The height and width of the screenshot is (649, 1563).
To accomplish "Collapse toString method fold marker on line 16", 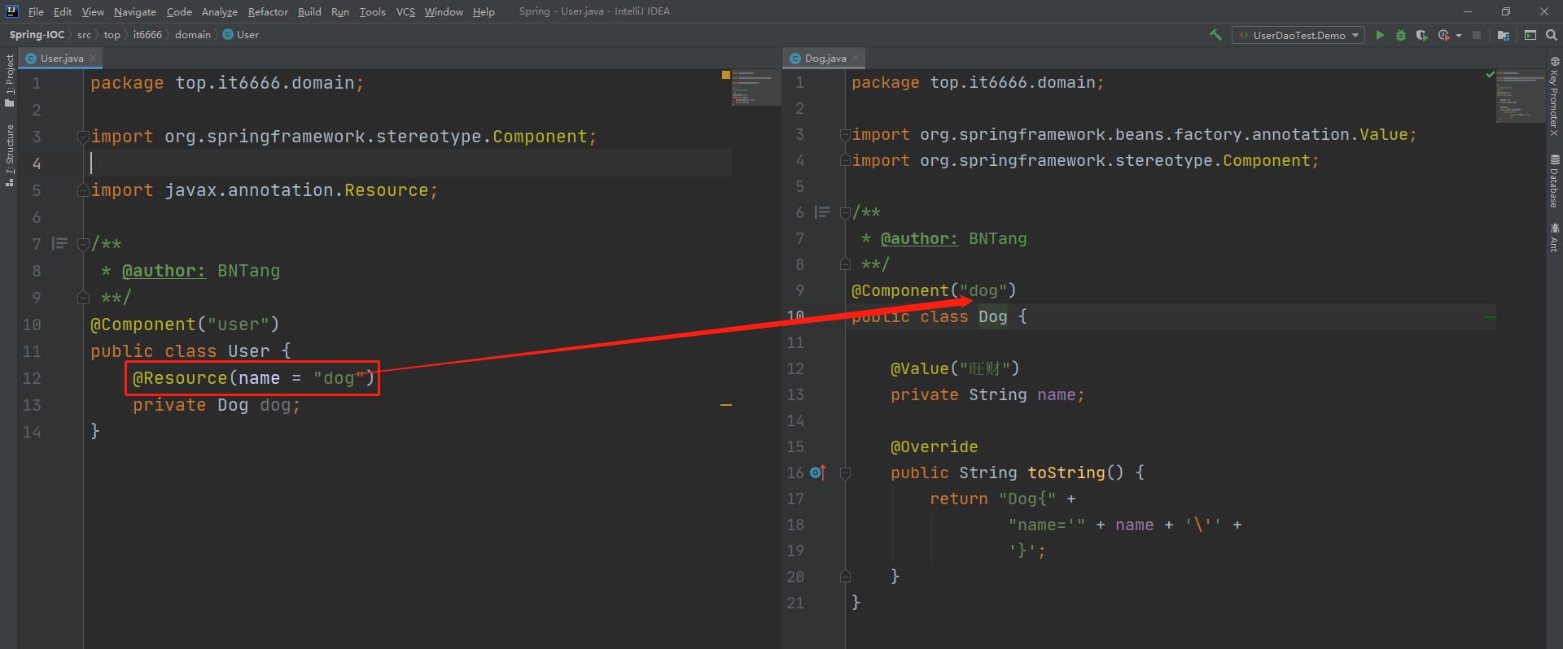I will [845, 473].
